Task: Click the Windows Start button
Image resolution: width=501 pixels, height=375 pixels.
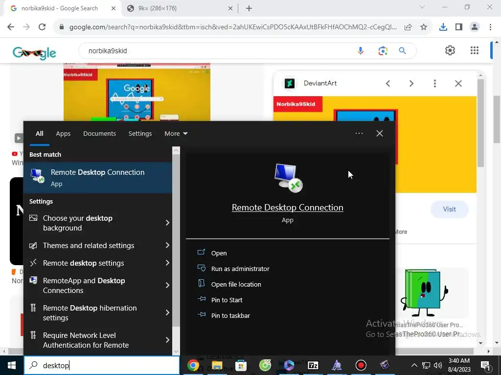Action: point(12,365)
